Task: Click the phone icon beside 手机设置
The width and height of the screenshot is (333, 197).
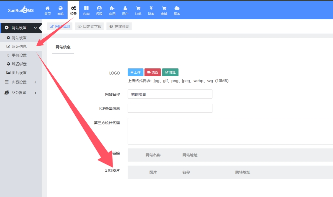Action: point(8,55)
